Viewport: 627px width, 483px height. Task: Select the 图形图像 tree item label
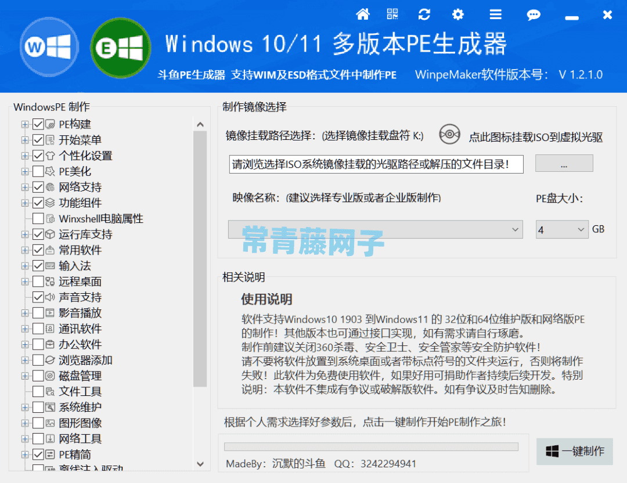tap(80, 423)
